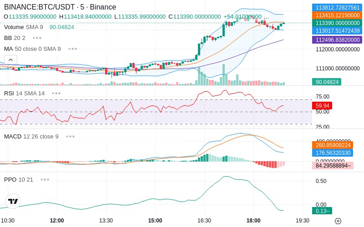
Task: Click the 18:00 time axis label
Action: point(253,221)
